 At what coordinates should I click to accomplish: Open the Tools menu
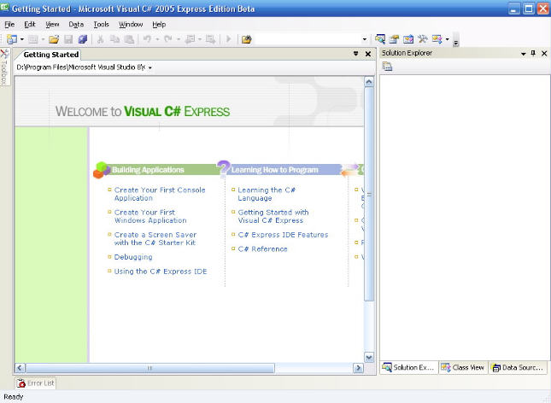click(x=101, y=24)
